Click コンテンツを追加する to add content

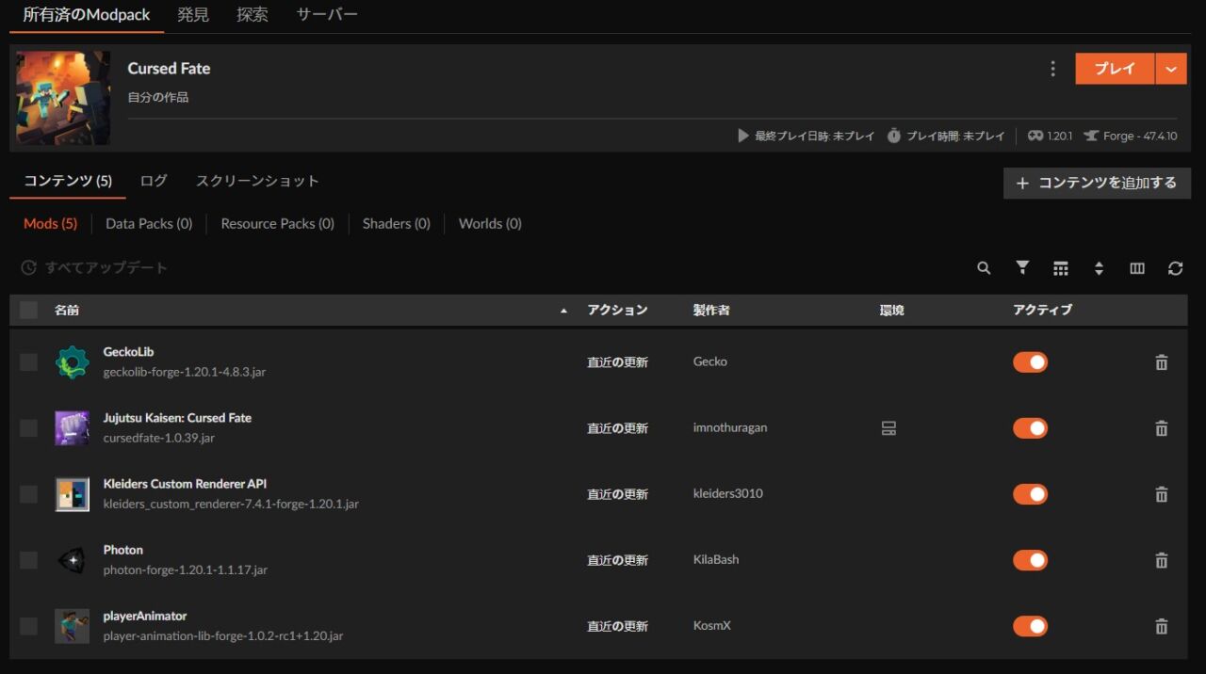tap(1095, 183)
